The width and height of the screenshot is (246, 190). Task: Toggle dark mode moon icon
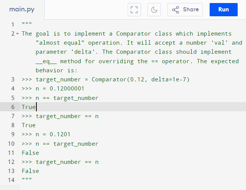click(x=154, y=9)
